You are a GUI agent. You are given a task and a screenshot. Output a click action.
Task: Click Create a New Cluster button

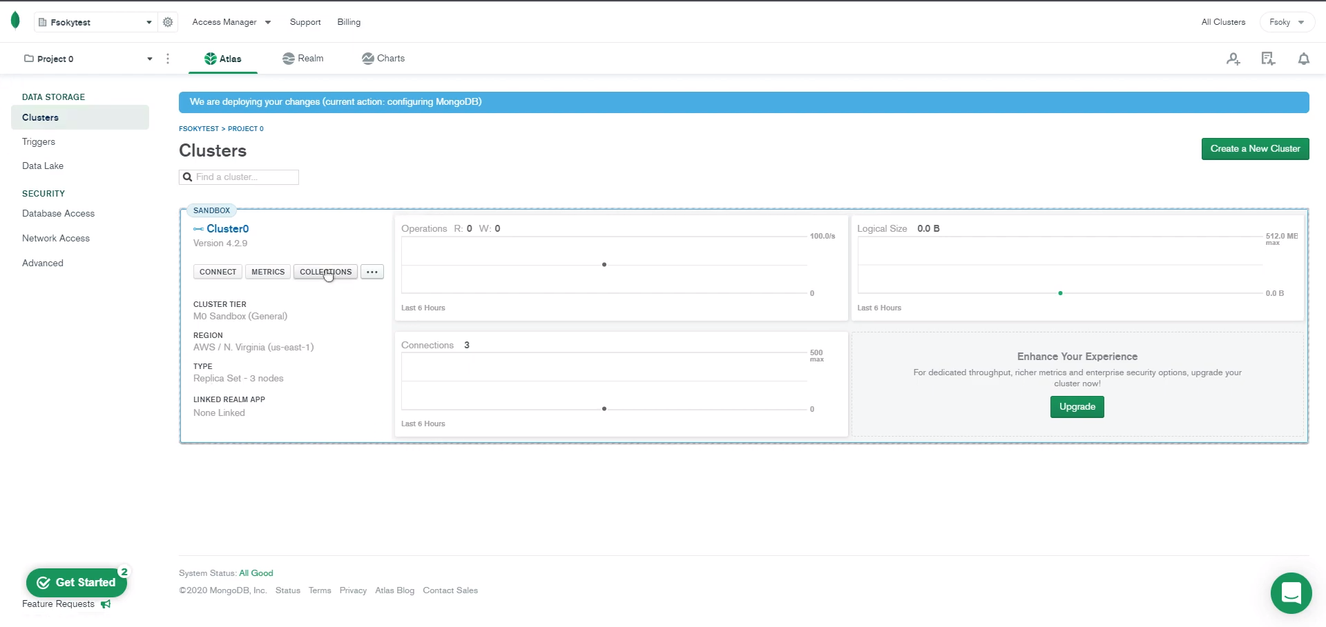[1255, 149]
